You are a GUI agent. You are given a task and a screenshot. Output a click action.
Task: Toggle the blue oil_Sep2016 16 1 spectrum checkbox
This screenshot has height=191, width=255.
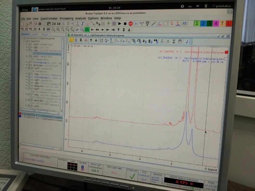[226, 59]
